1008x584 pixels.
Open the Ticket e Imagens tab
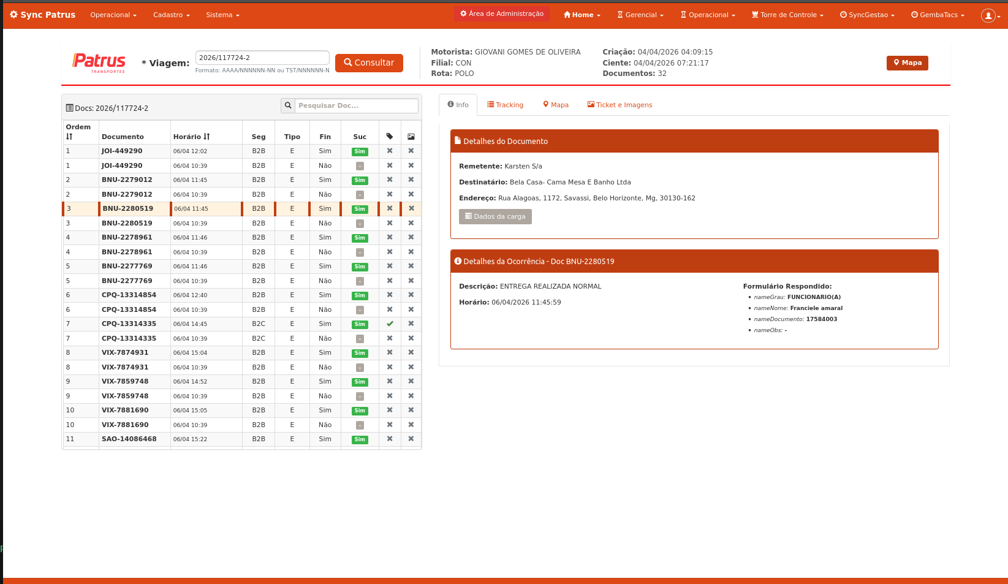pos(620,105)
